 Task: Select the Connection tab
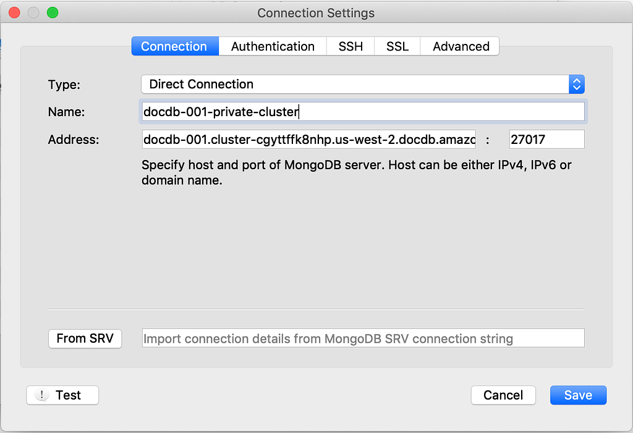(175, 46)
